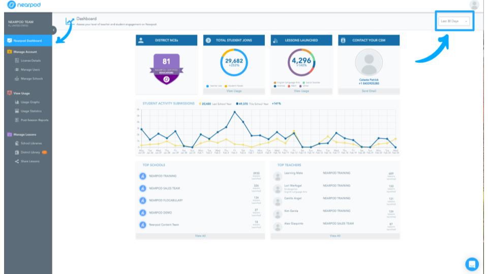Click the NEARPOD TRAINING school icon in Top Schools
The width and height of the screenshot is (488, 274).
point(143,176)
